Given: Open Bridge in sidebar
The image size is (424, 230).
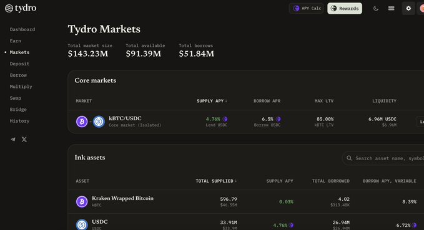Looking at the screenshot, I should pyautogui.click(x=18, y=109).
